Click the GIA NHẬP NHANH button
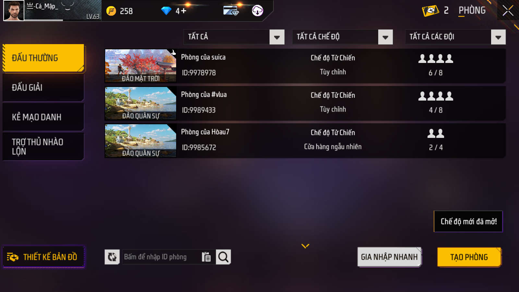This screenshot has height=292, width=519. click(389, 257)
